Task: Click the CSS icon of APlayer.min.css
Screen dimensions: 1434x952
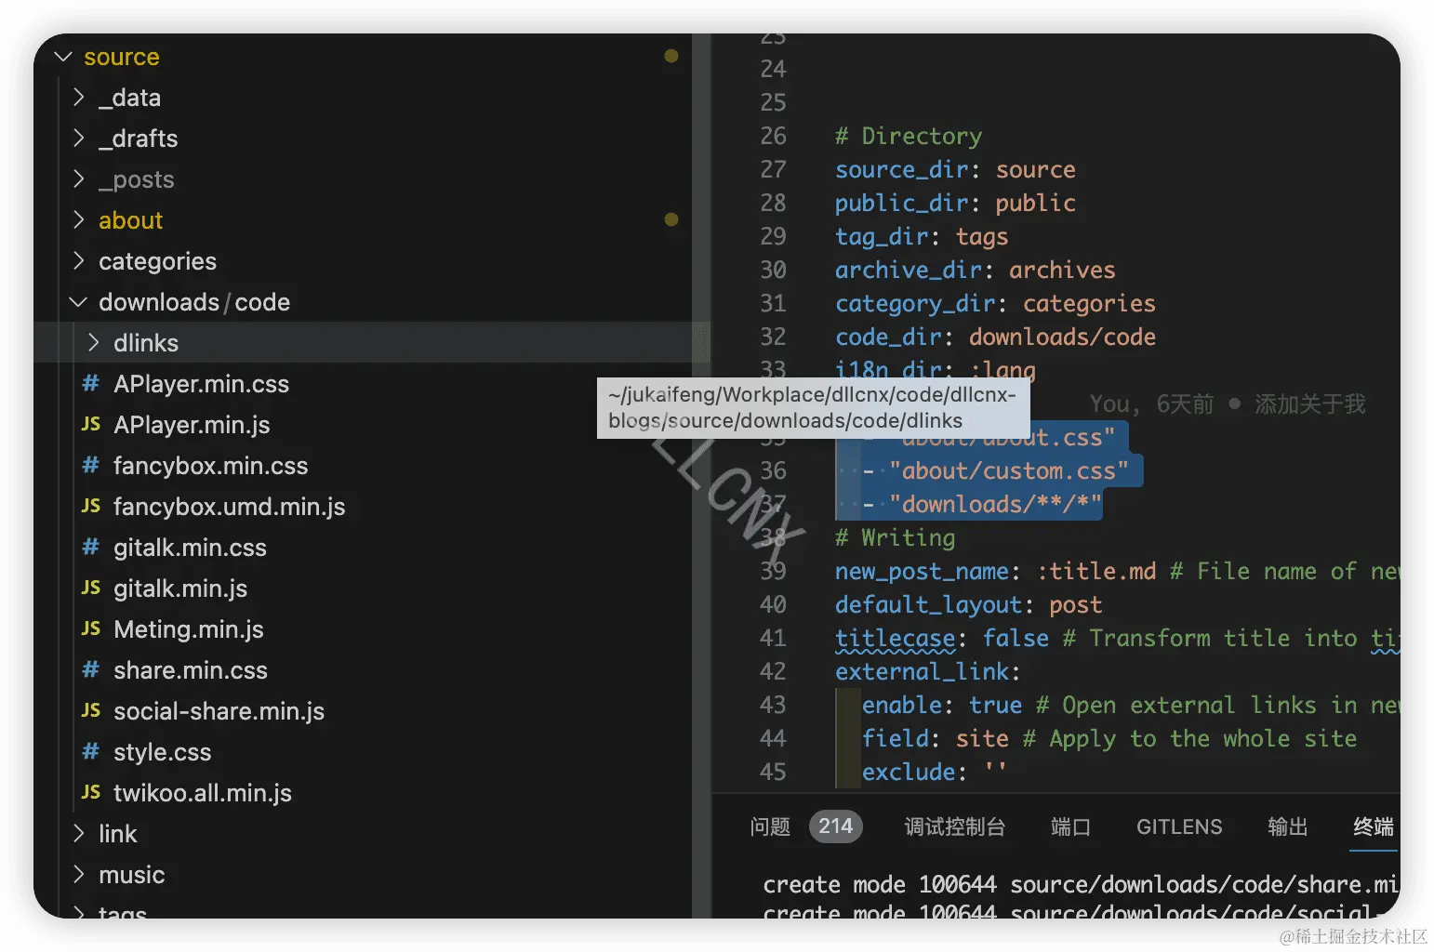Action: (x=90, y=383)
